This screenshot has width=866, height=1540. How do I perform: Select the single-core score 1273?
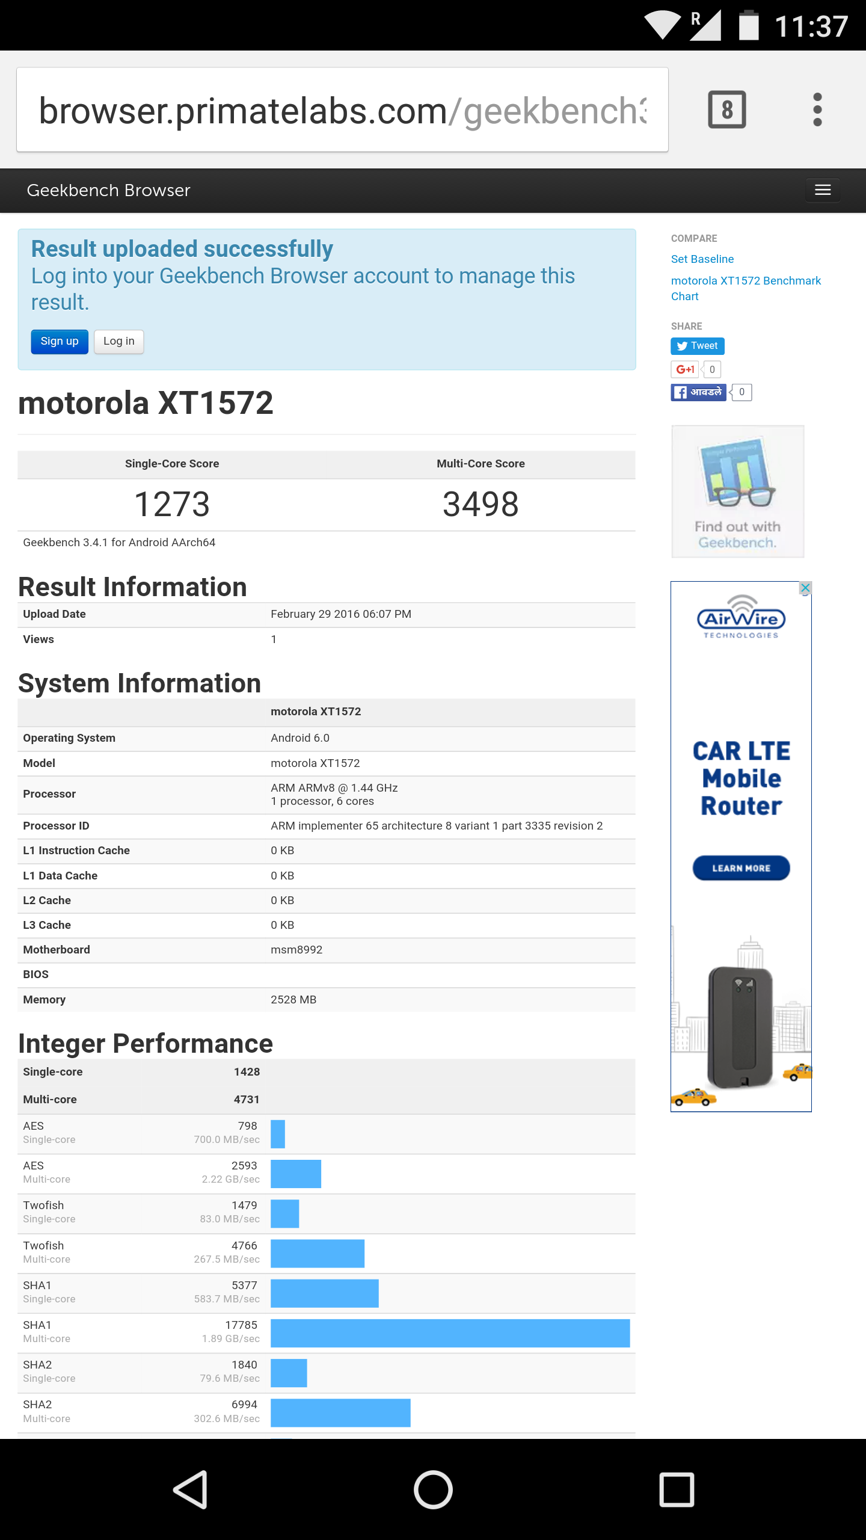[x=172, y=504]
